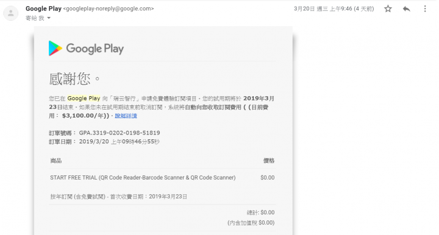Viewport: 439px width, 235px height.
Task: Expand recipient details arrow next to 寄給 我
Action: point(49,18)
